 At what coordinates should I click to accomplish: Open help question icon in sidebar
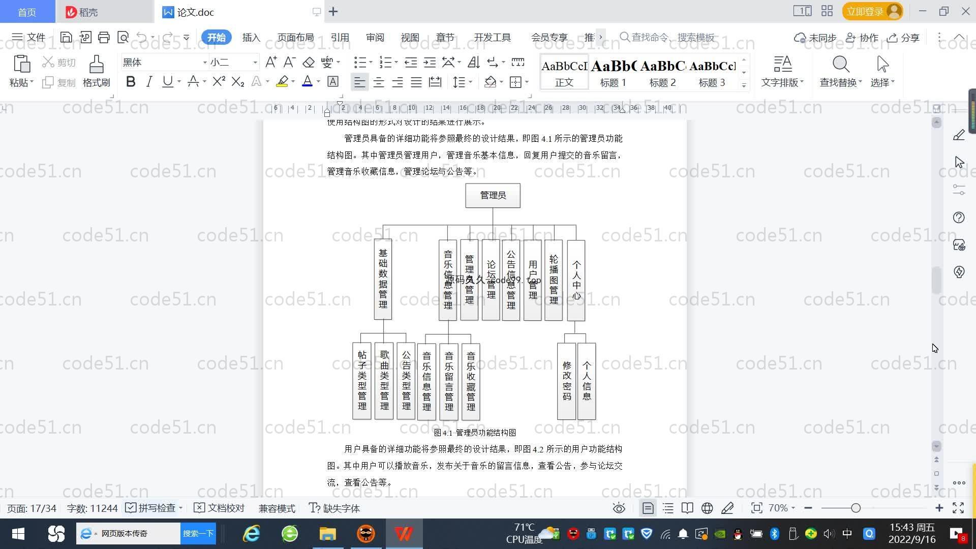(x=959, y=218)
